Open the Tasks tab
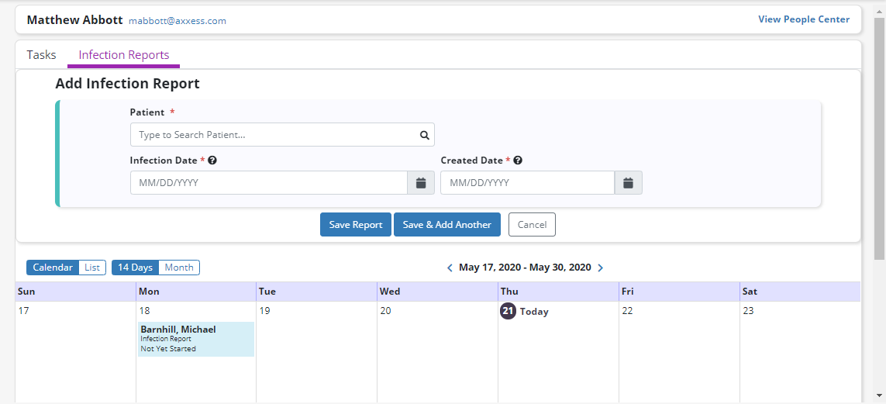 [x=41, y=55]
